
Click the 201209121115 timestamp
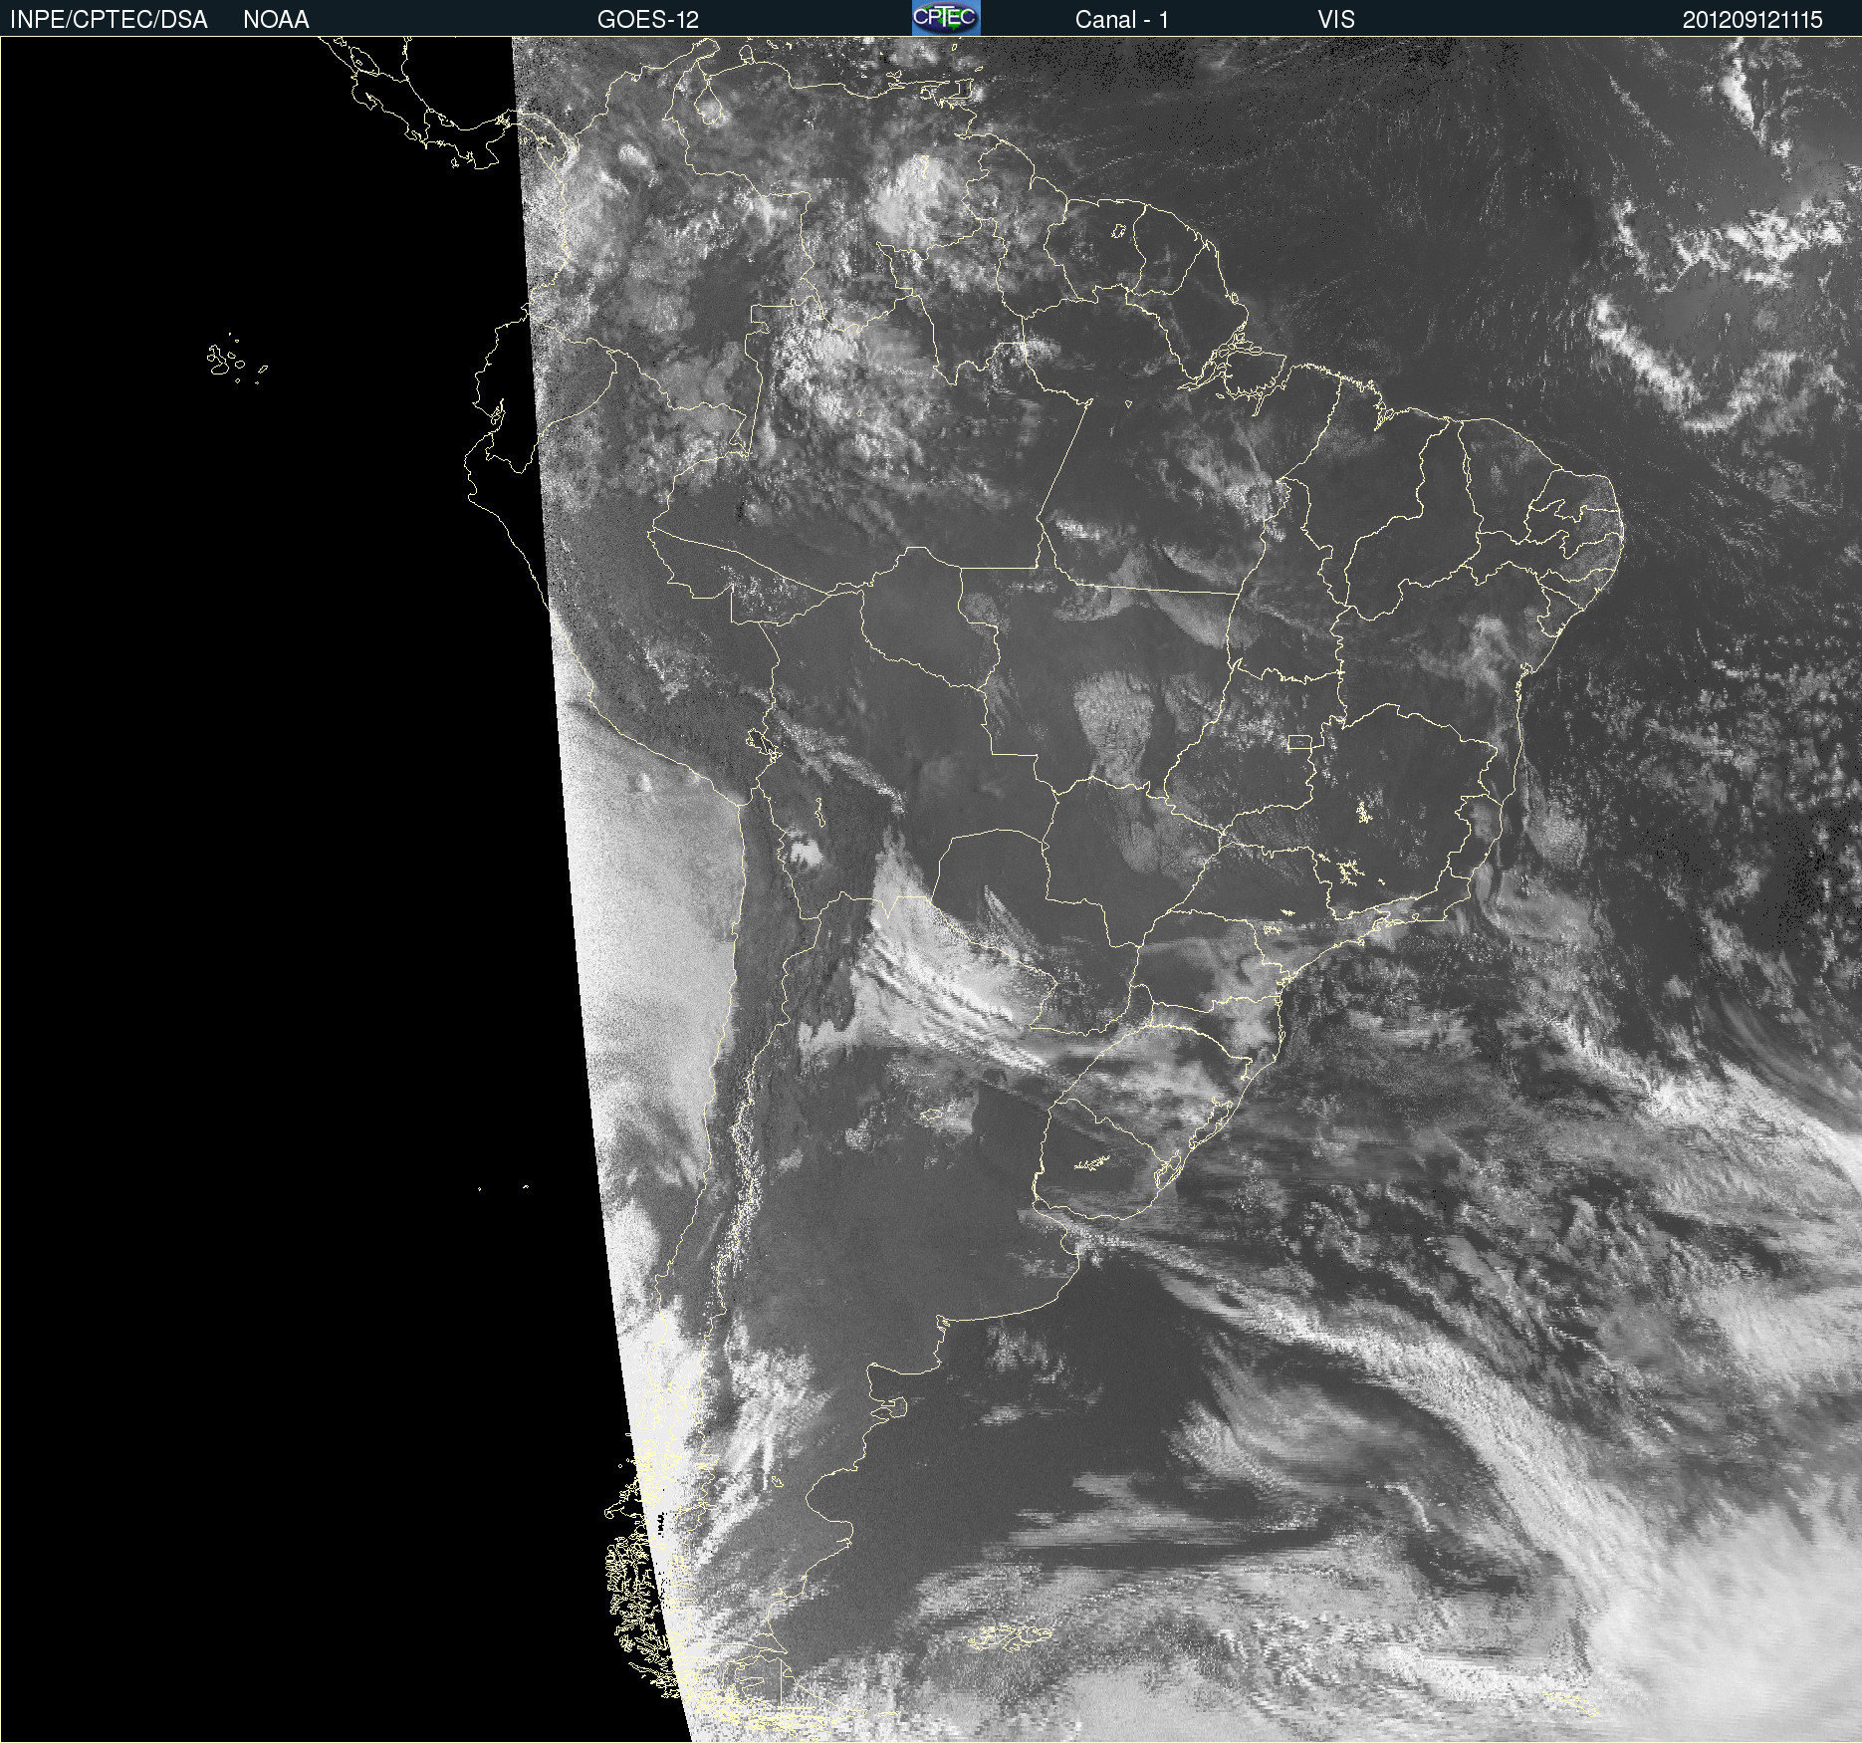pos(1752,20)
